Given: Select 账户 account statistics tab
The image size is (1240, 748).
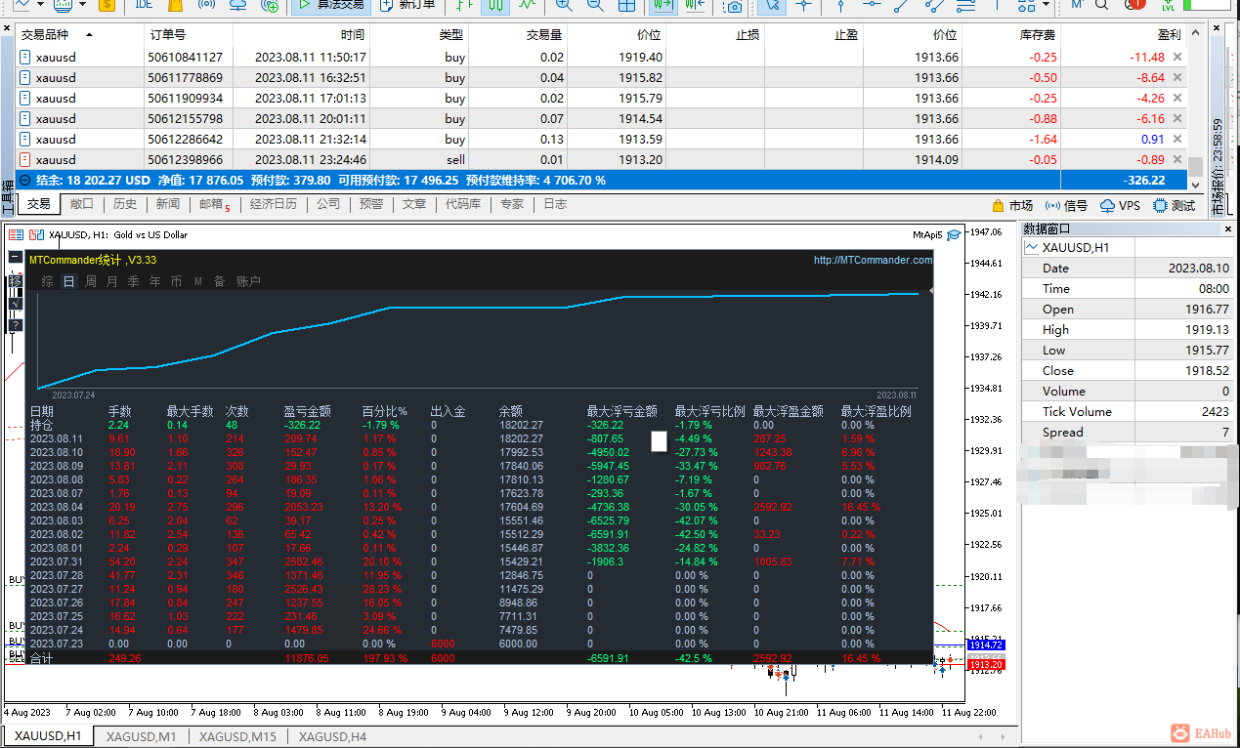Looking at the screenshot, I should click(249, 281).
